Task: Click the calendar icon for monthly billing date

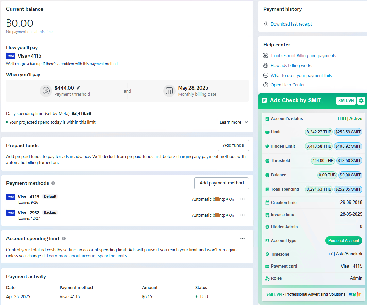Action: pos(169,91)
